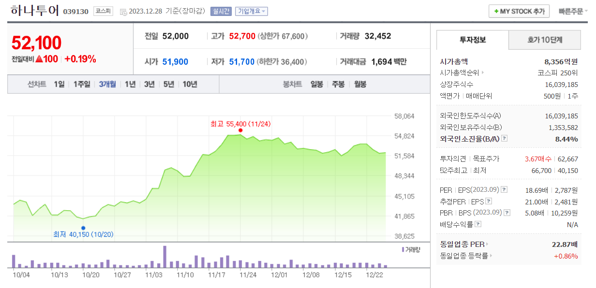Expand the 기업개요 dropdown
Screen dimensions: 596x288
pyautogui.click(x=252, y=11)
